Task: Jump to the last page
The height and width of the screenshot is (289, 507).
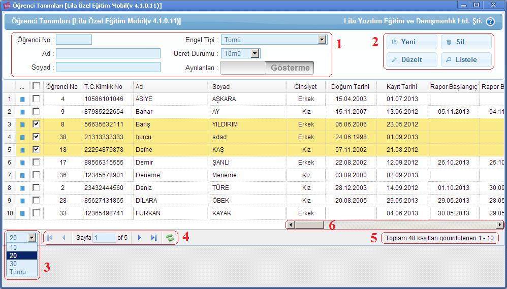Action: [x=153, y=238]
